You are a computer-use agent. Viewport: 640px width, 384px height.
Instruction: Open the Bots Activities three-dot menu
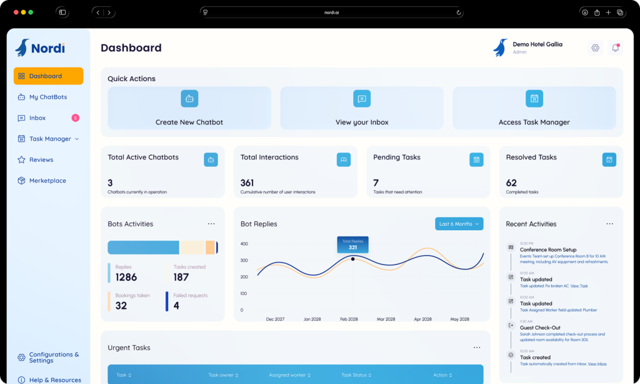point(211,224)
